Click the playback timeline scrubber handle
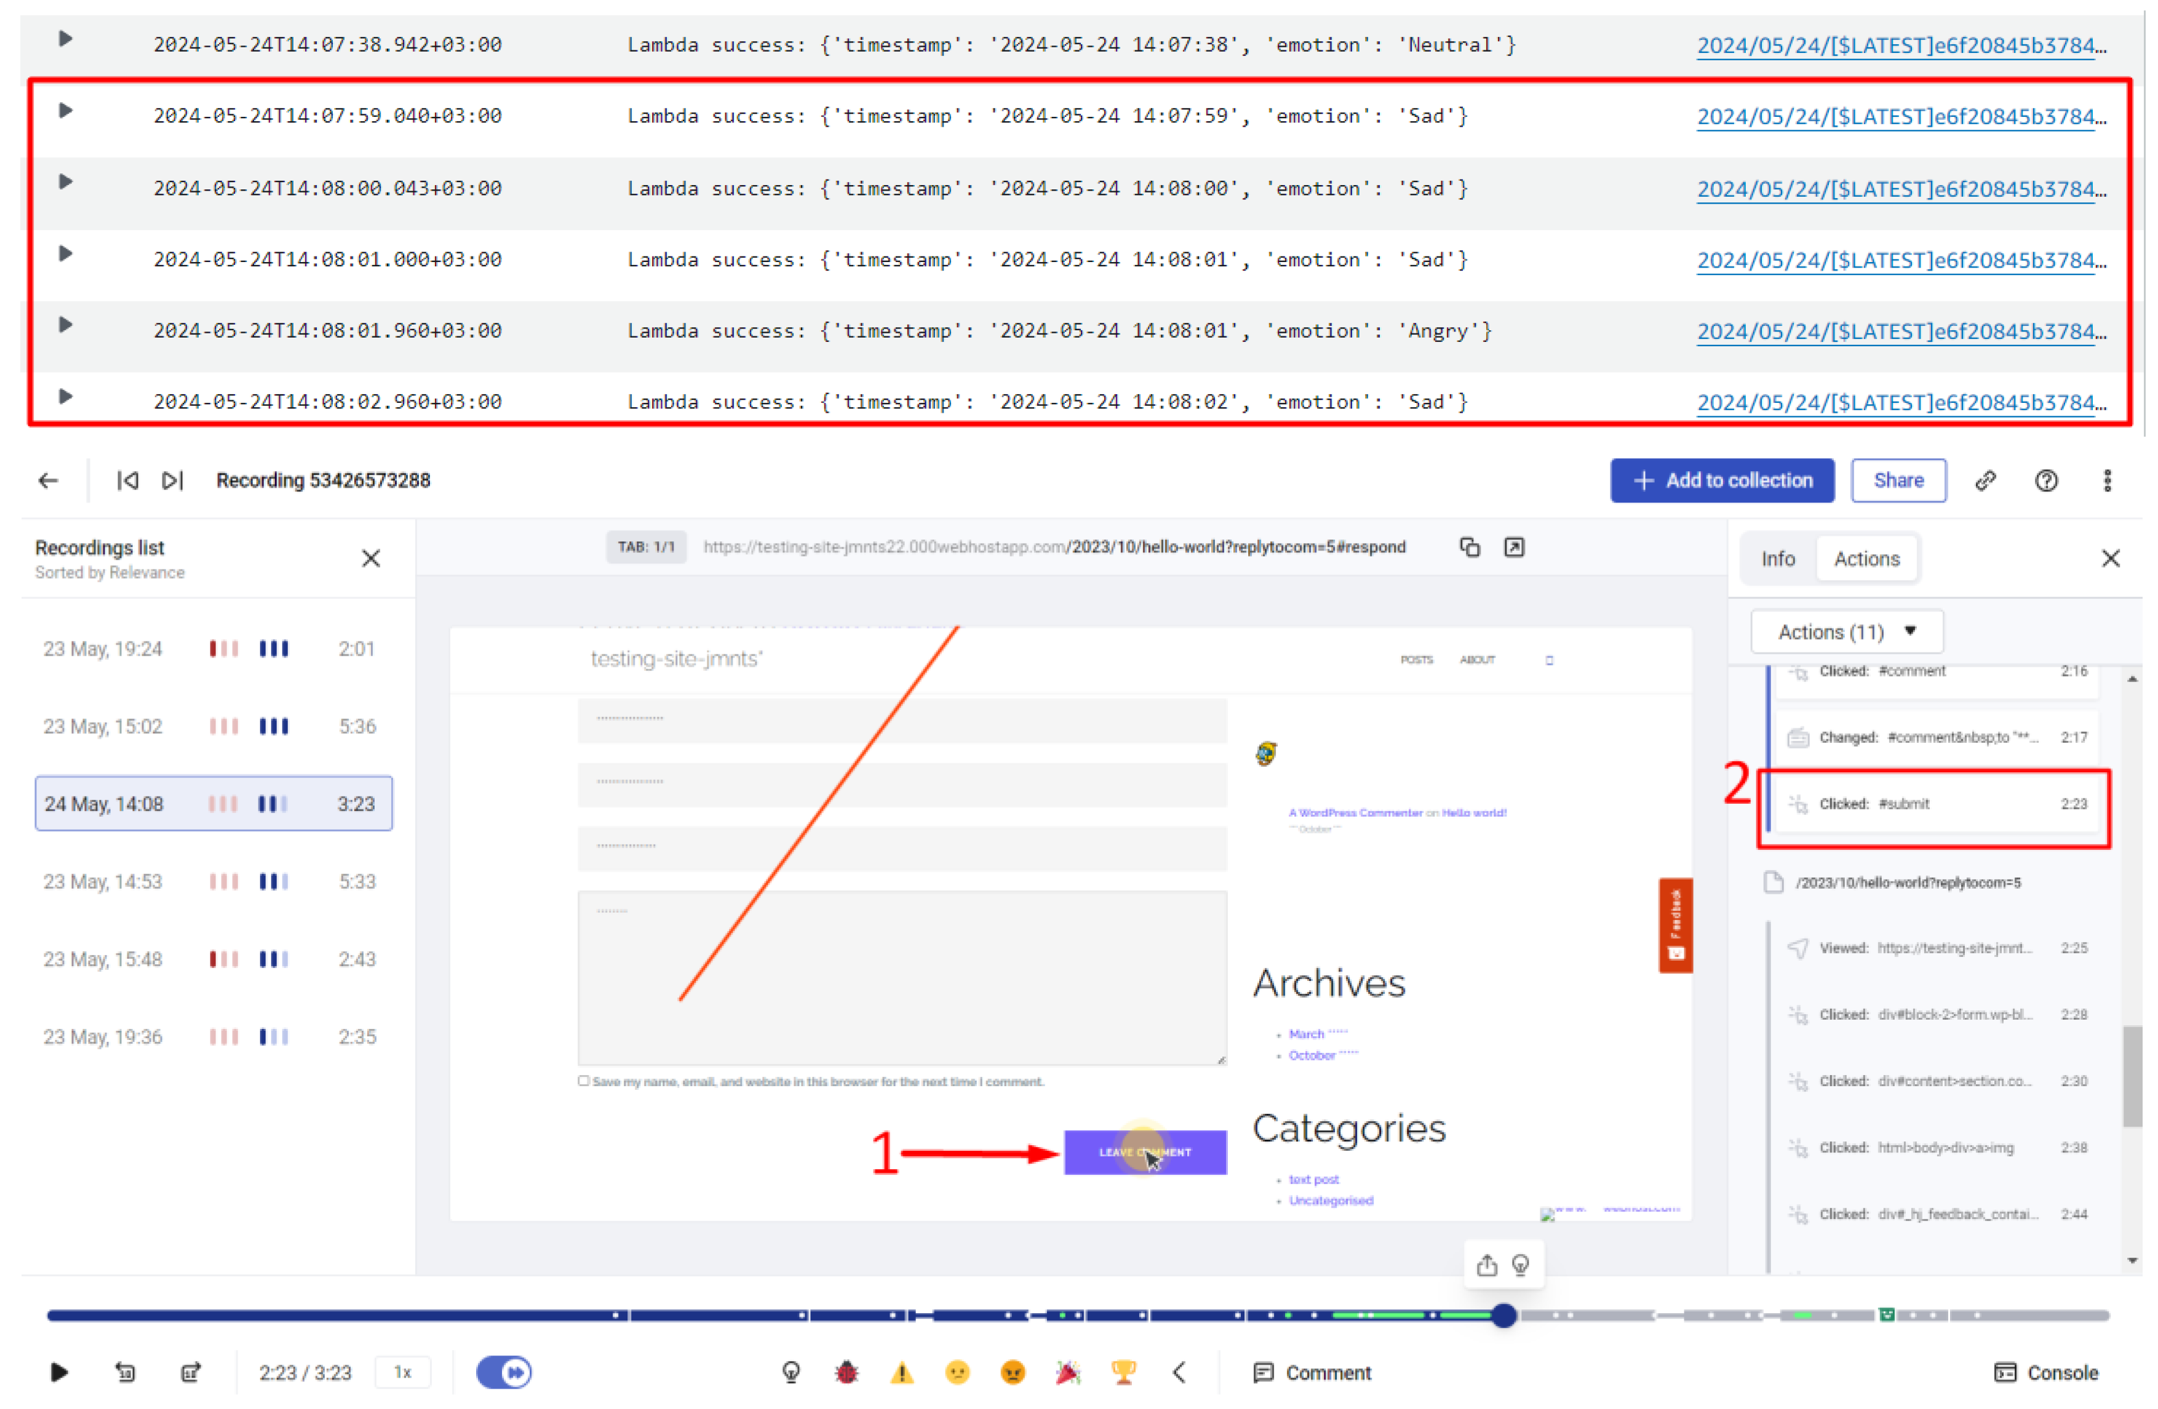Viewport: 2158px width, 1409px height. (x=1503, y=1315)
